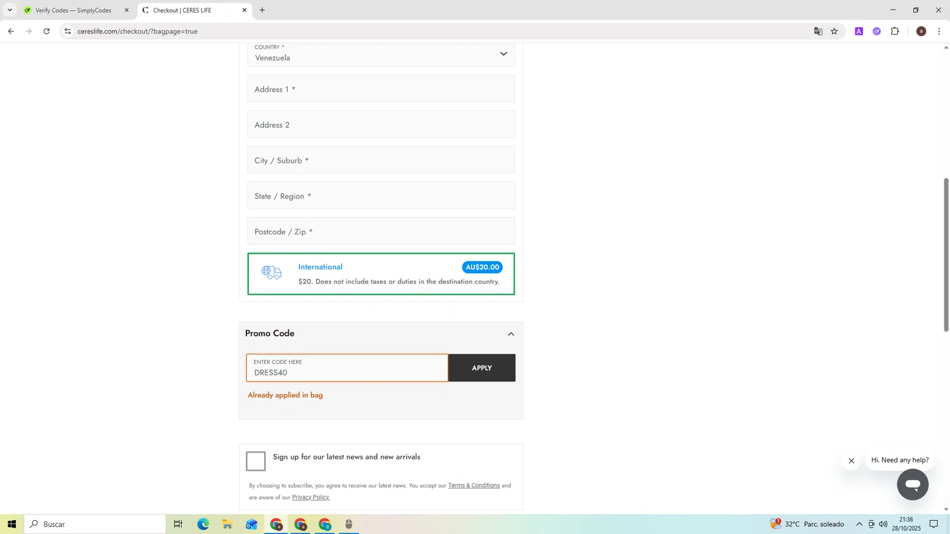Image resolution: width=950 pixels, height=534 pixels.
Task: Open clock showing 21:36
Action: tap(906, 524)
